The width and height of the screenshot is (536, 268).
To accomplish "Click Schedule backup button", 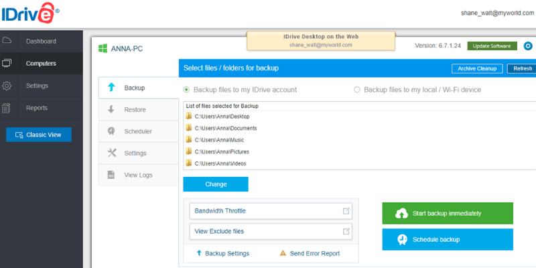I will click(x=448, y=239).
